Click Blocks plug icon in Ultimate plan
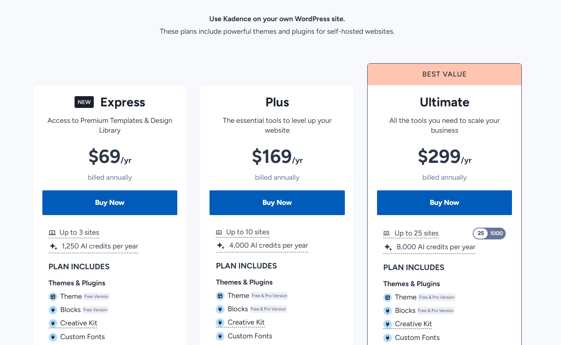561x345 pixels. point(388,311)
